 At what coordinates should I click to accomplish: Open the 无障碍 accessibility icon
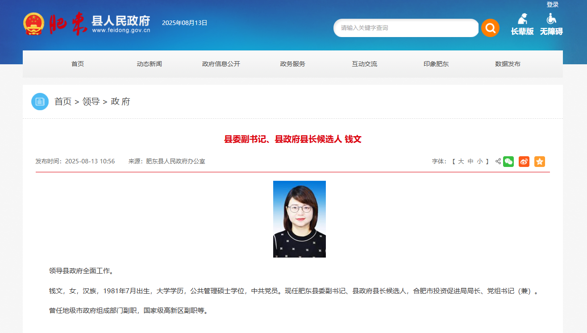coord(551,24)
